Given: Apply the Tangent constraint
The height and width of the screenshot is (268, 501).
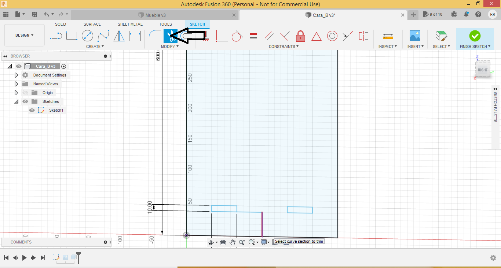Looking at the screenshot, I should 237,36.
